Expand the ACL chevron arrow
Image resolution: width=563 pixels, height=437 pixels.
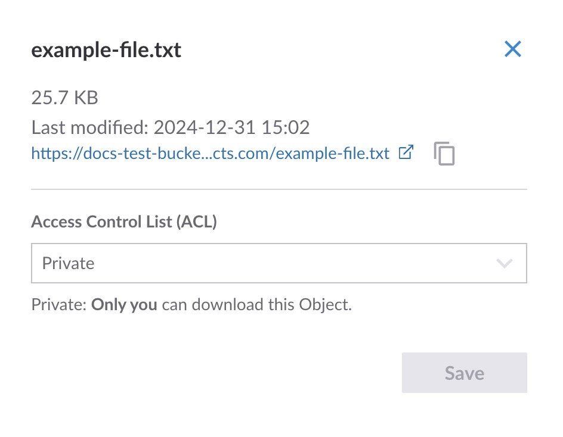(504, 263)
